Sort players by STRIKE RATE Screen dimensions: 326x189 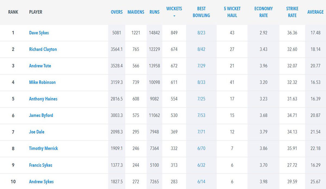[x=292, y=12]
